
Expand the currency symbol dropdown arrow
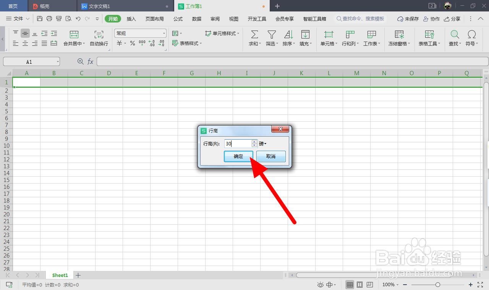tap(125, 43)
